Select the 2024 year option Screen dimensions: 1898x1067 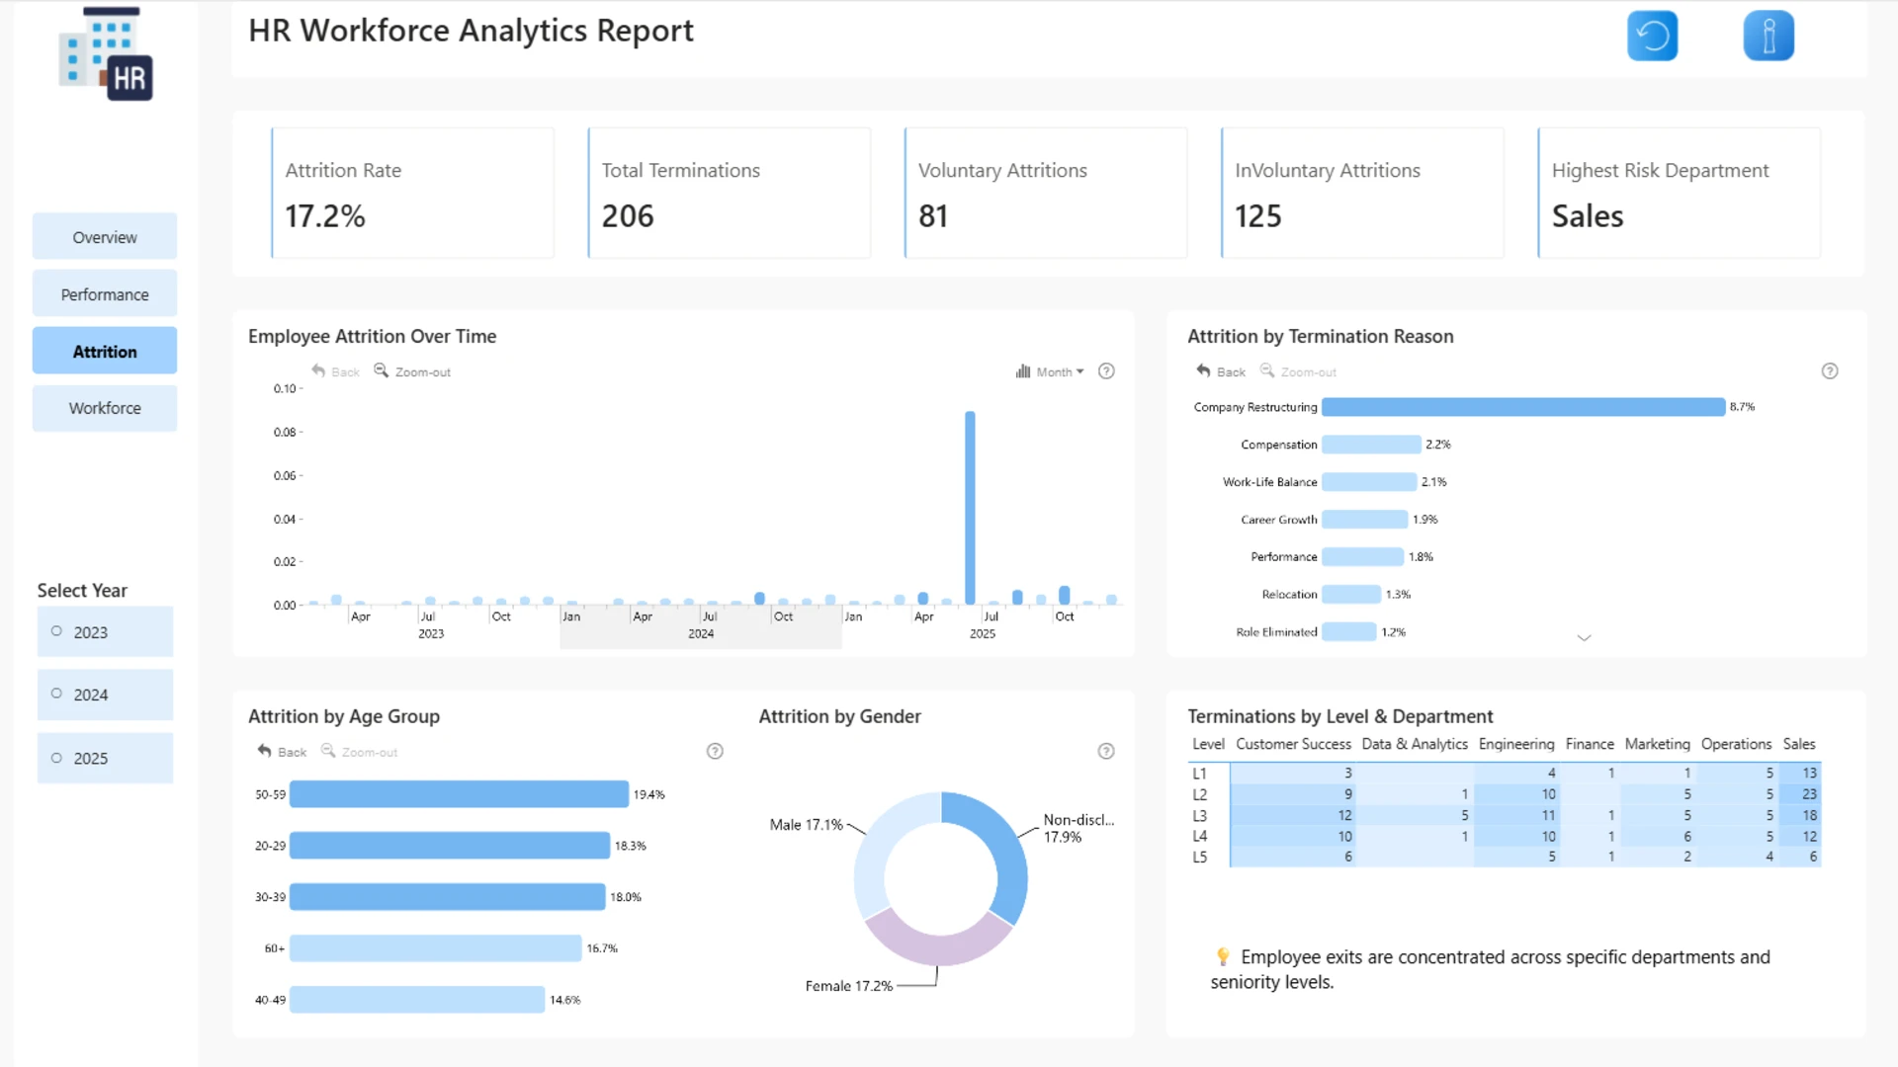(x=105, y=695)
